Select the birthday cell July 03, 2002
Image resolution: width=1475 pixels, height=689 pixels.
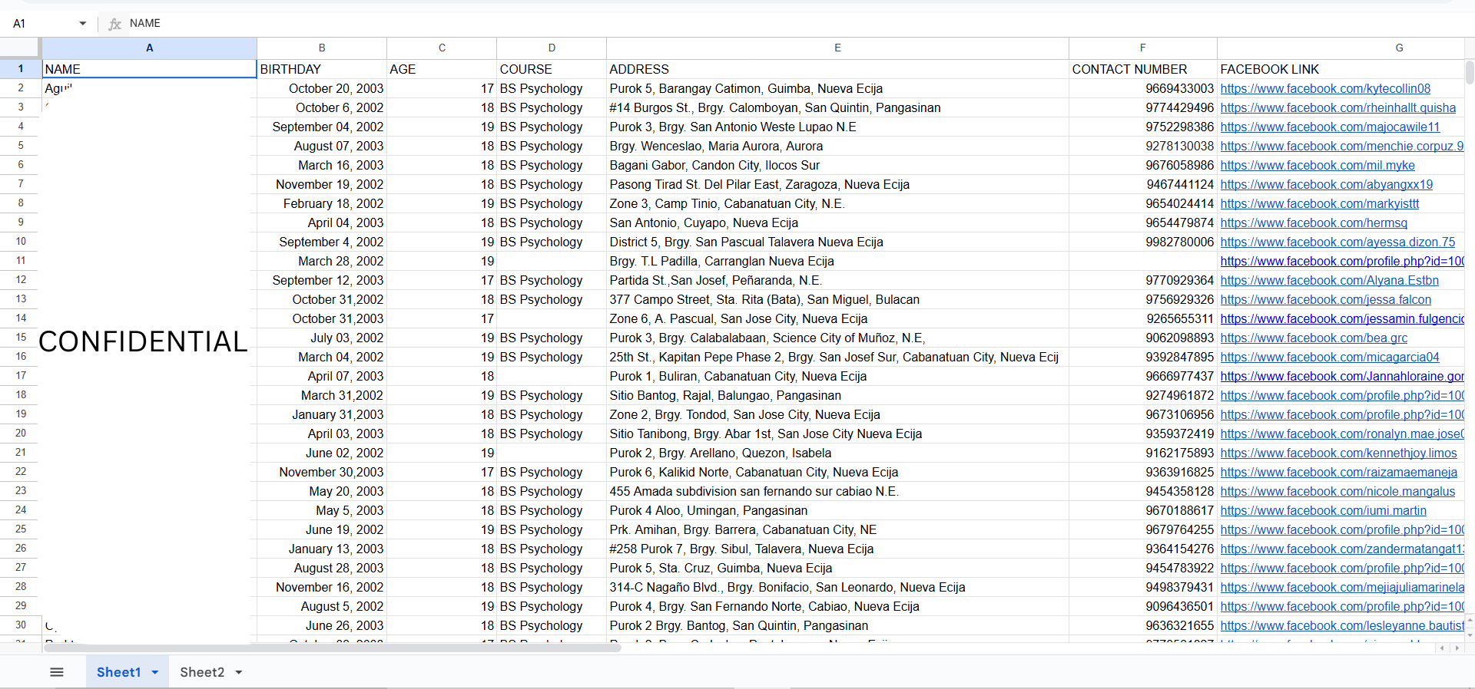click(322, 338)
